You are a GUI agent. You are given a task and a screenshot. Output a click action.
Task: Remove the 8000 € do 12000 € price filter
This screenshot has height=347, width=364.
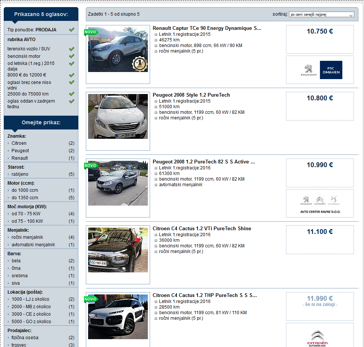72,75
